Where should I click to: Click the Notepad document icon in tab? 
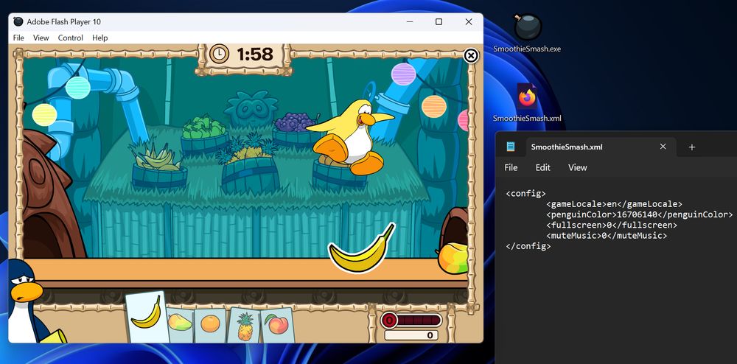pos(511,147)
